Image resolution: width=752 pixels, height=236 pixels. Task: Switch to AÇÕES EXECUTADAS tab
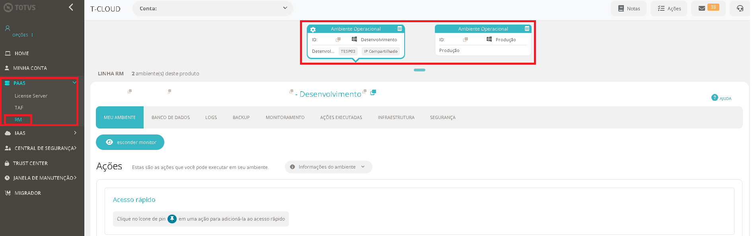coord(341,117)
